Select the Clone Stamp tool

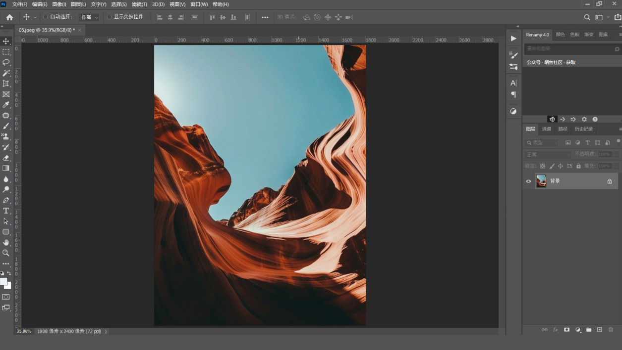coord(6,136)
